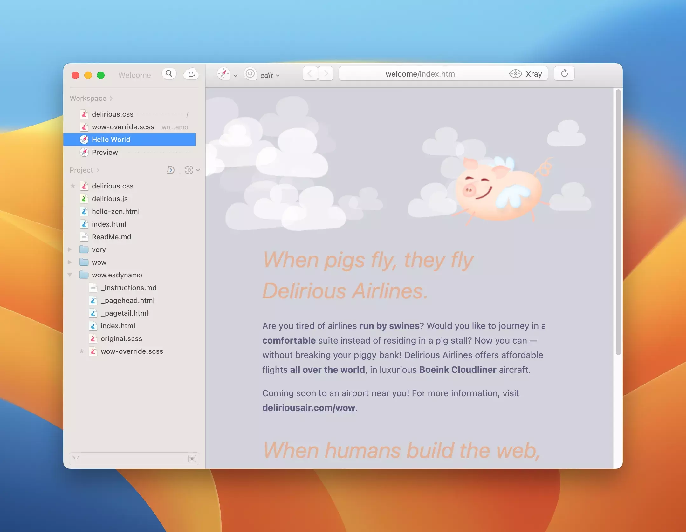Click the smiley cloud icon
This screenshot has height=532, width=686.
191,74
